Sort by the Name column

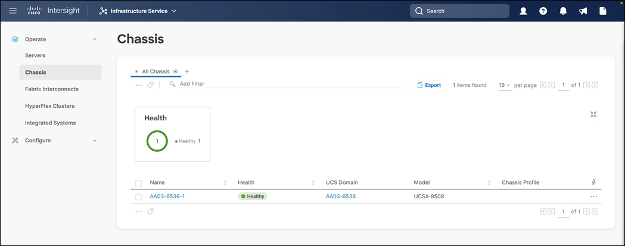225,183
